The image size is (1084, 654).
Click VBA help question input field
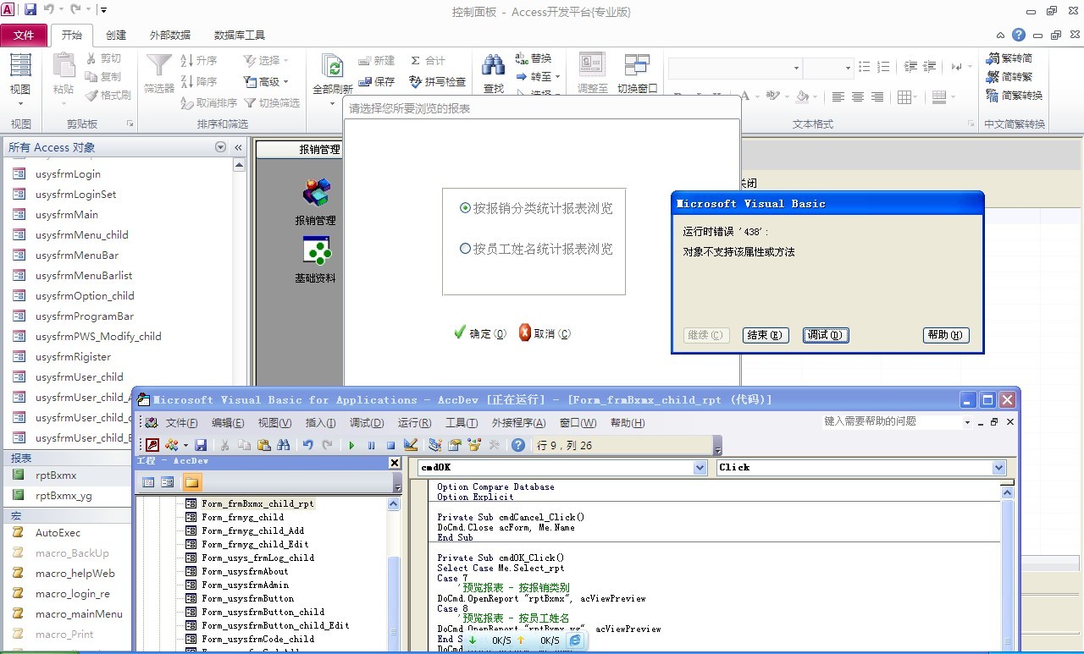891,421
